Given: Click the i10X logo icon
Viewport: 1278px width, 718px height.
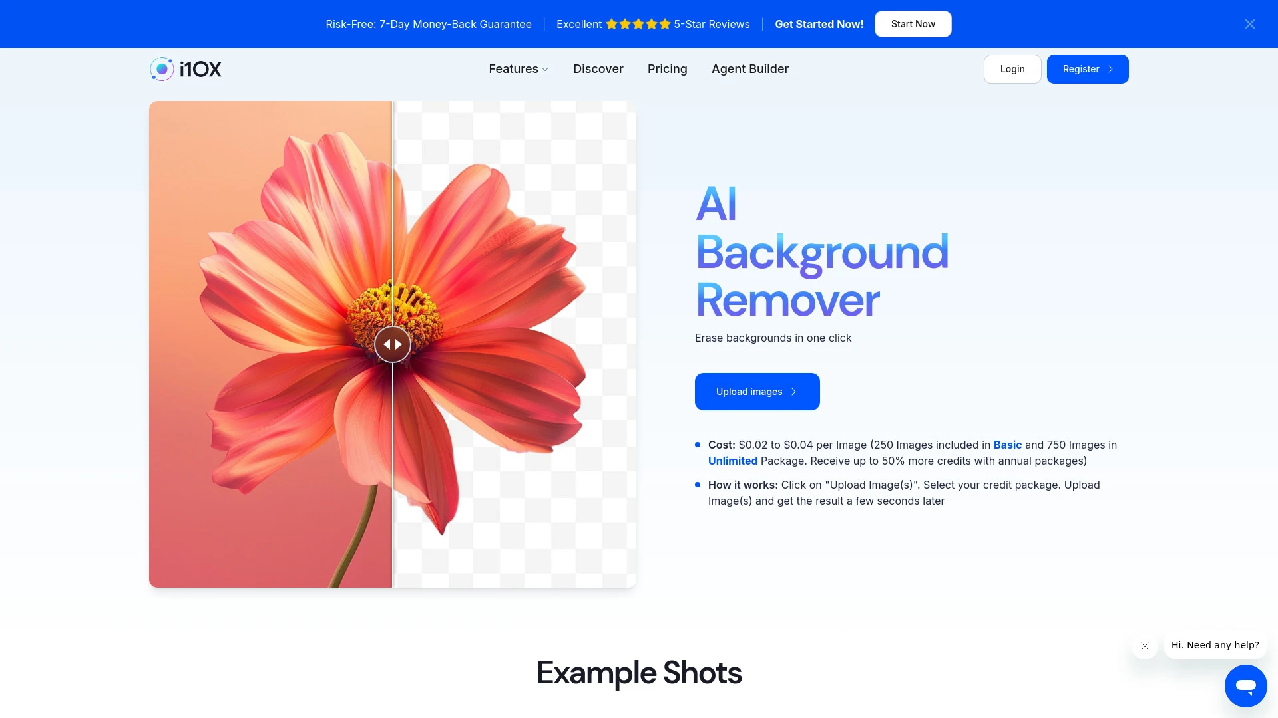Looking at the screenshot, I should 161,68.
